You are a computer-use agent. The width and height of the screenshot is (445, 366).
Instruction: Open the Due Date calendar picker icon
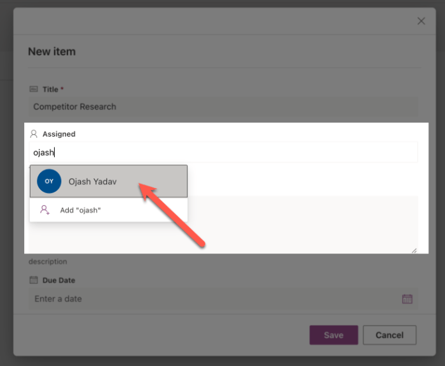pyautogui.click(x=407, y=299)
